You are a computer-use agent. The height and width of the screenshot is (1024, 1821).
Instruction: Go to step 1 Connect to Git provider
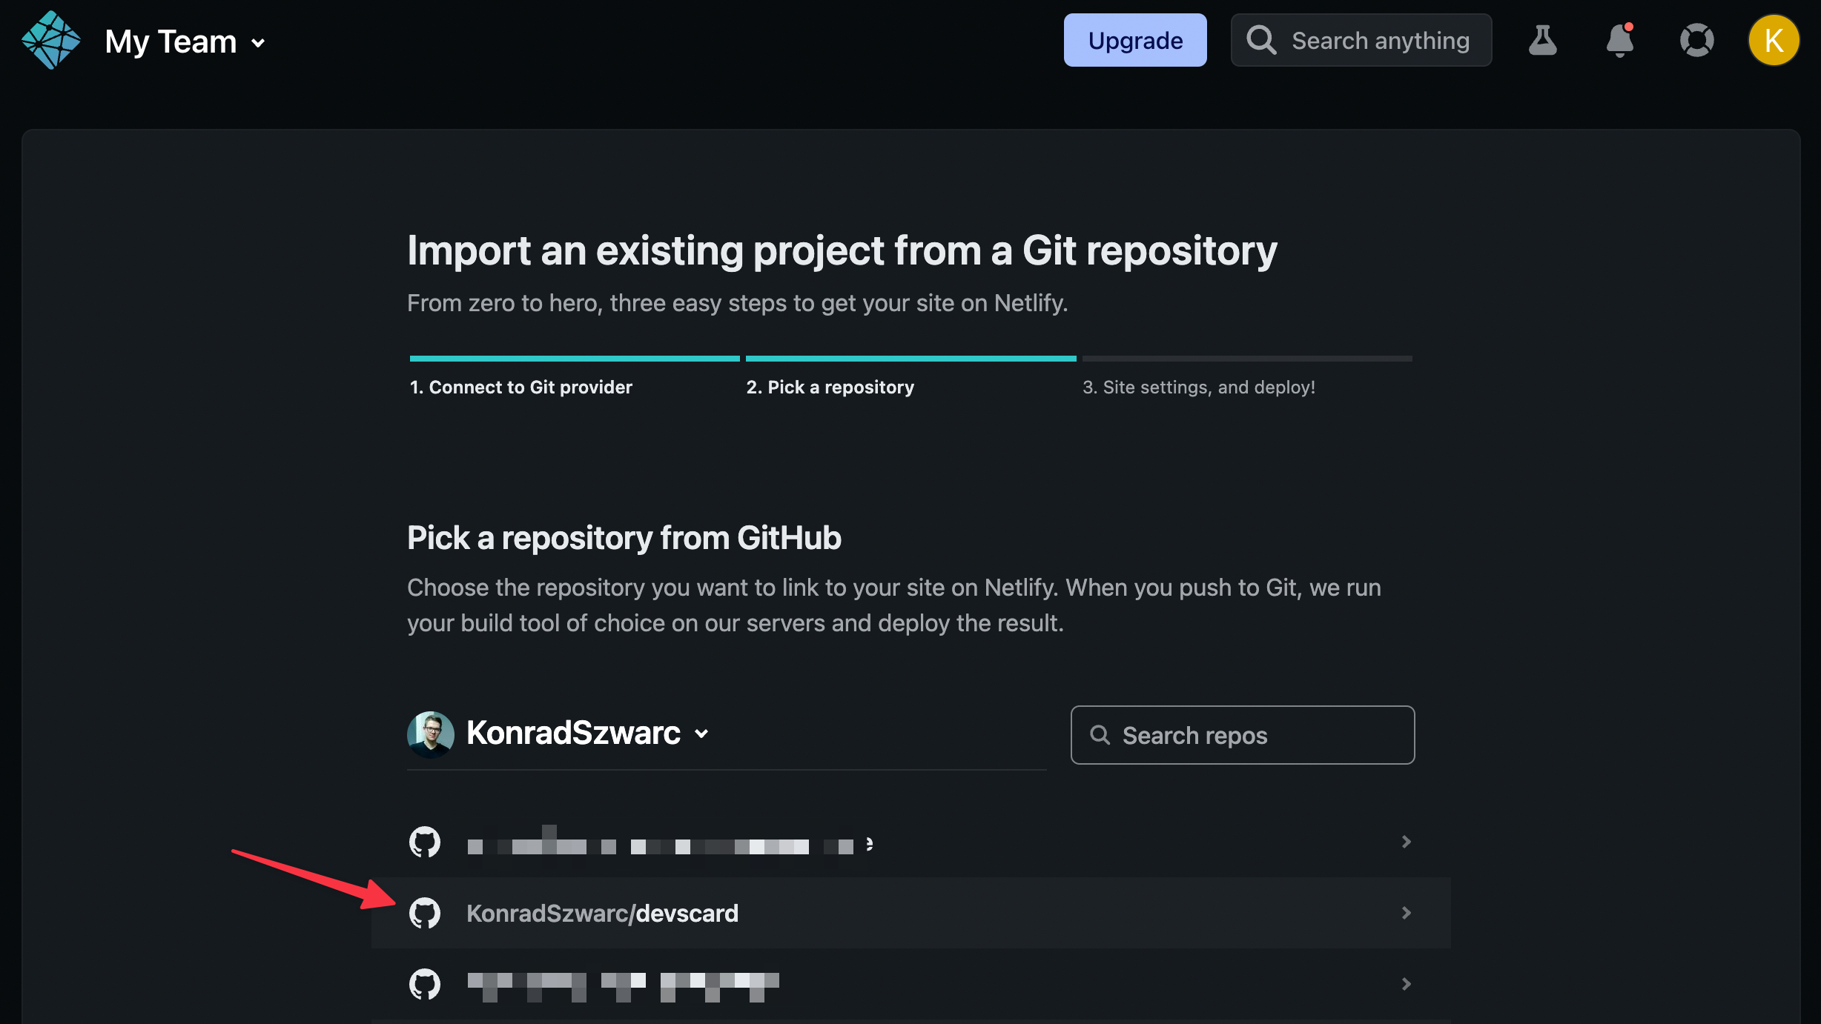pyautogui.click(x=520, y=387)
